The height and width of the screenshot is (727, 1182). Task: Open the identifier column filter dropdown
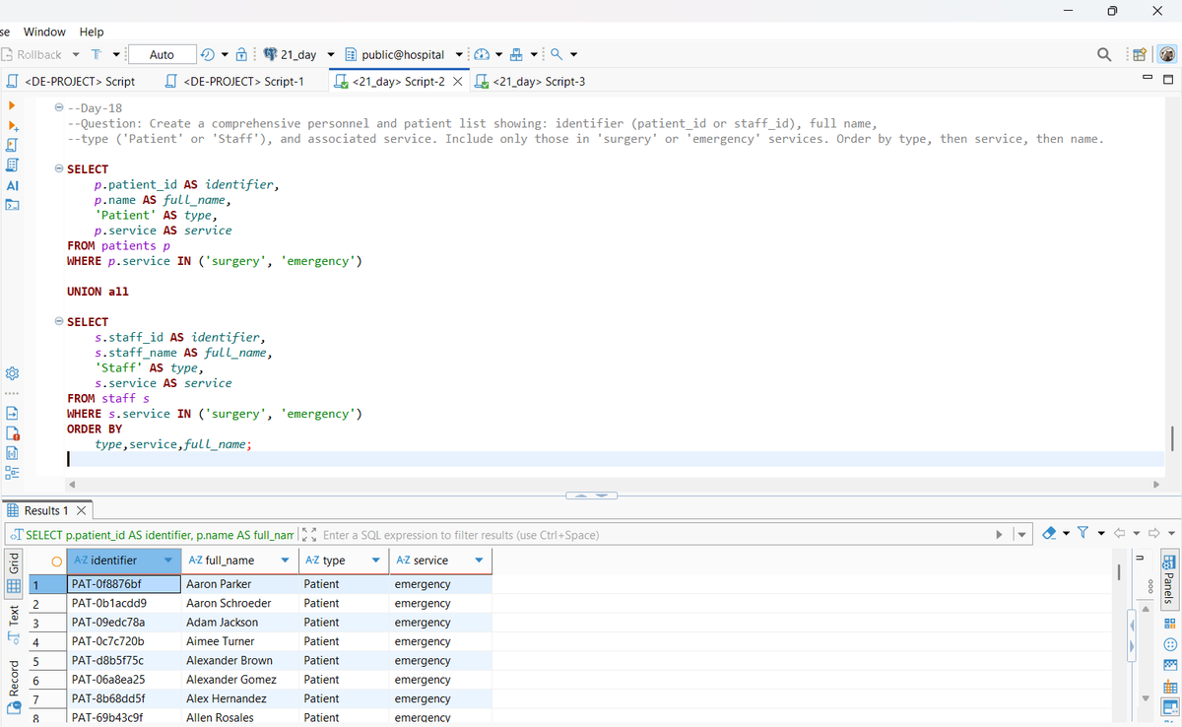[x=167, y=561]
